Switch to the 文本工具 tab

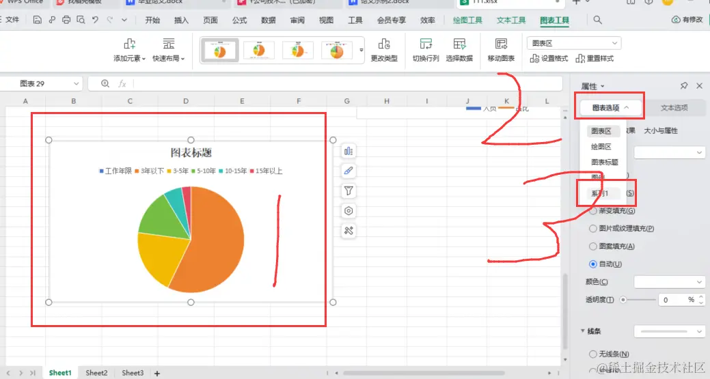point(510,20)
